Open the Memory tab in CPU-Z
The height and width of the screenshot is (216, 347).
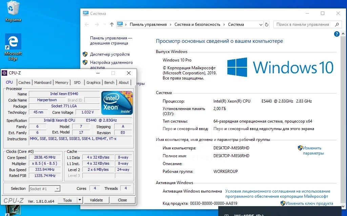click(62, 83)
